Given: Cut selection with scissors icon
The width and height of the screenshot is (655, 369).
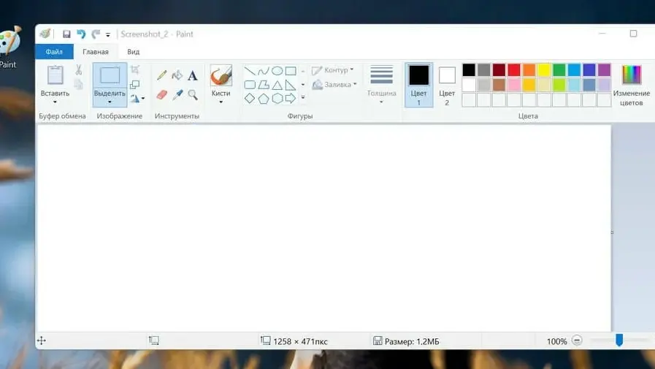Looking at the screenshot, I should click(x=79, y=70).
